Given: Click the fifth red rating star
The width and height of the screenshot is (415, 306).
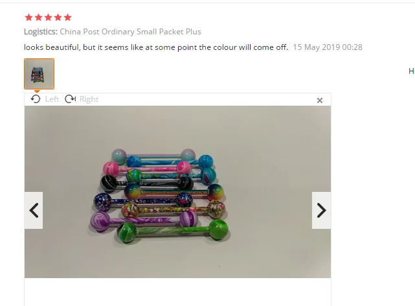Looking at the screenshot, I should [68, 18].
